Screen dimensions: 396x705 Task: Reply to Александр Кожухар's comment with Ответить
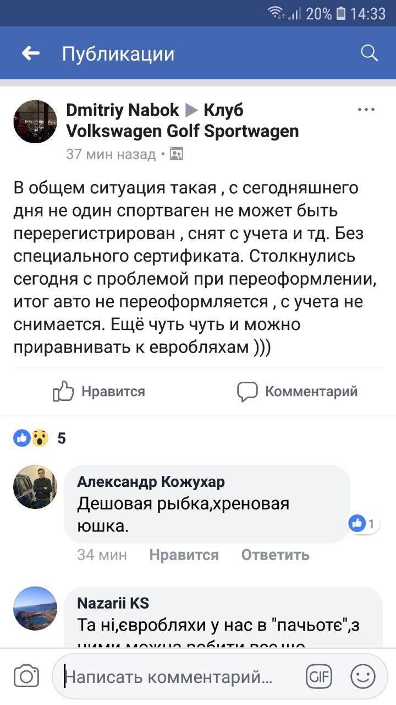click(275, 555)
